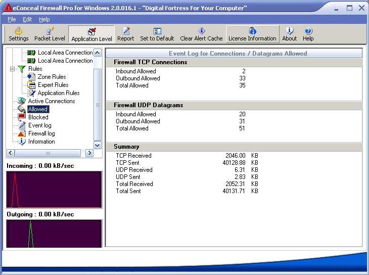Click the red Blocked icon
Viewport: 369px width, 275px height.
point(22,117)
